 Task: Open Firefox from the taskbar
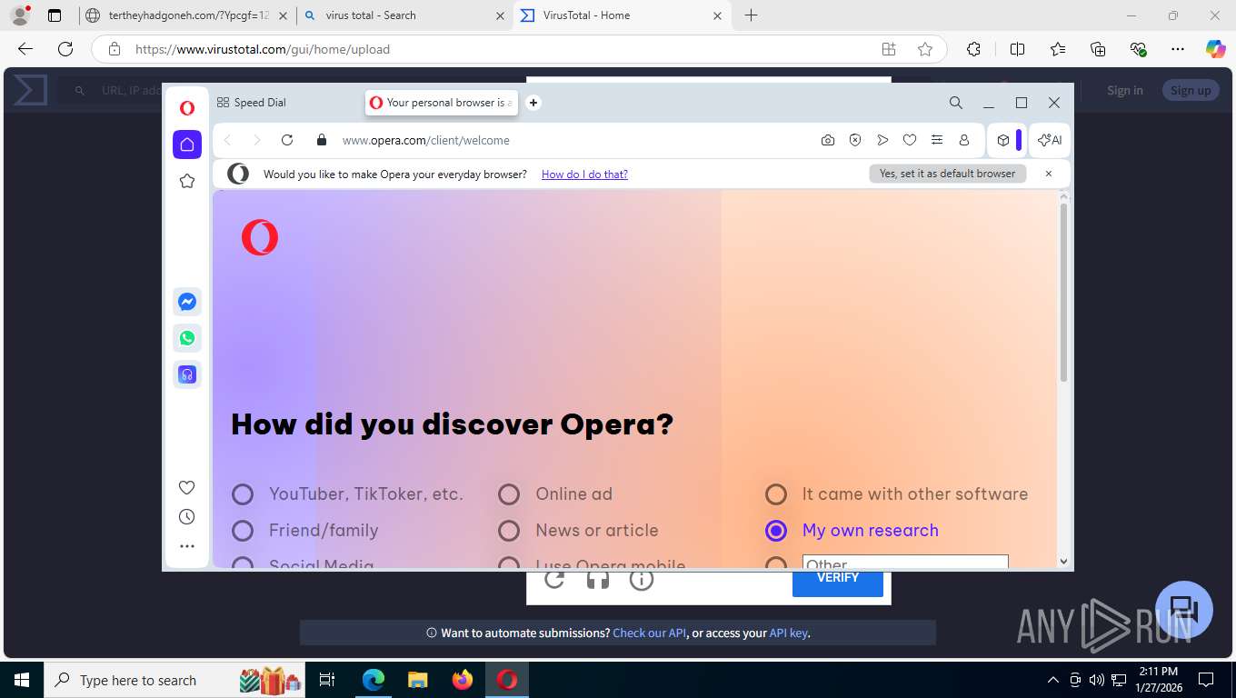click(x=463, y=680)
